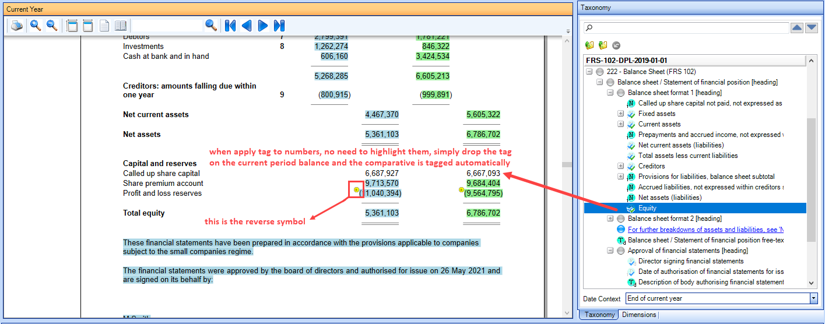
Task: Select Net assets (liabilities) taxonomy item
Action: pyautogui.click(x=670, y=198)
